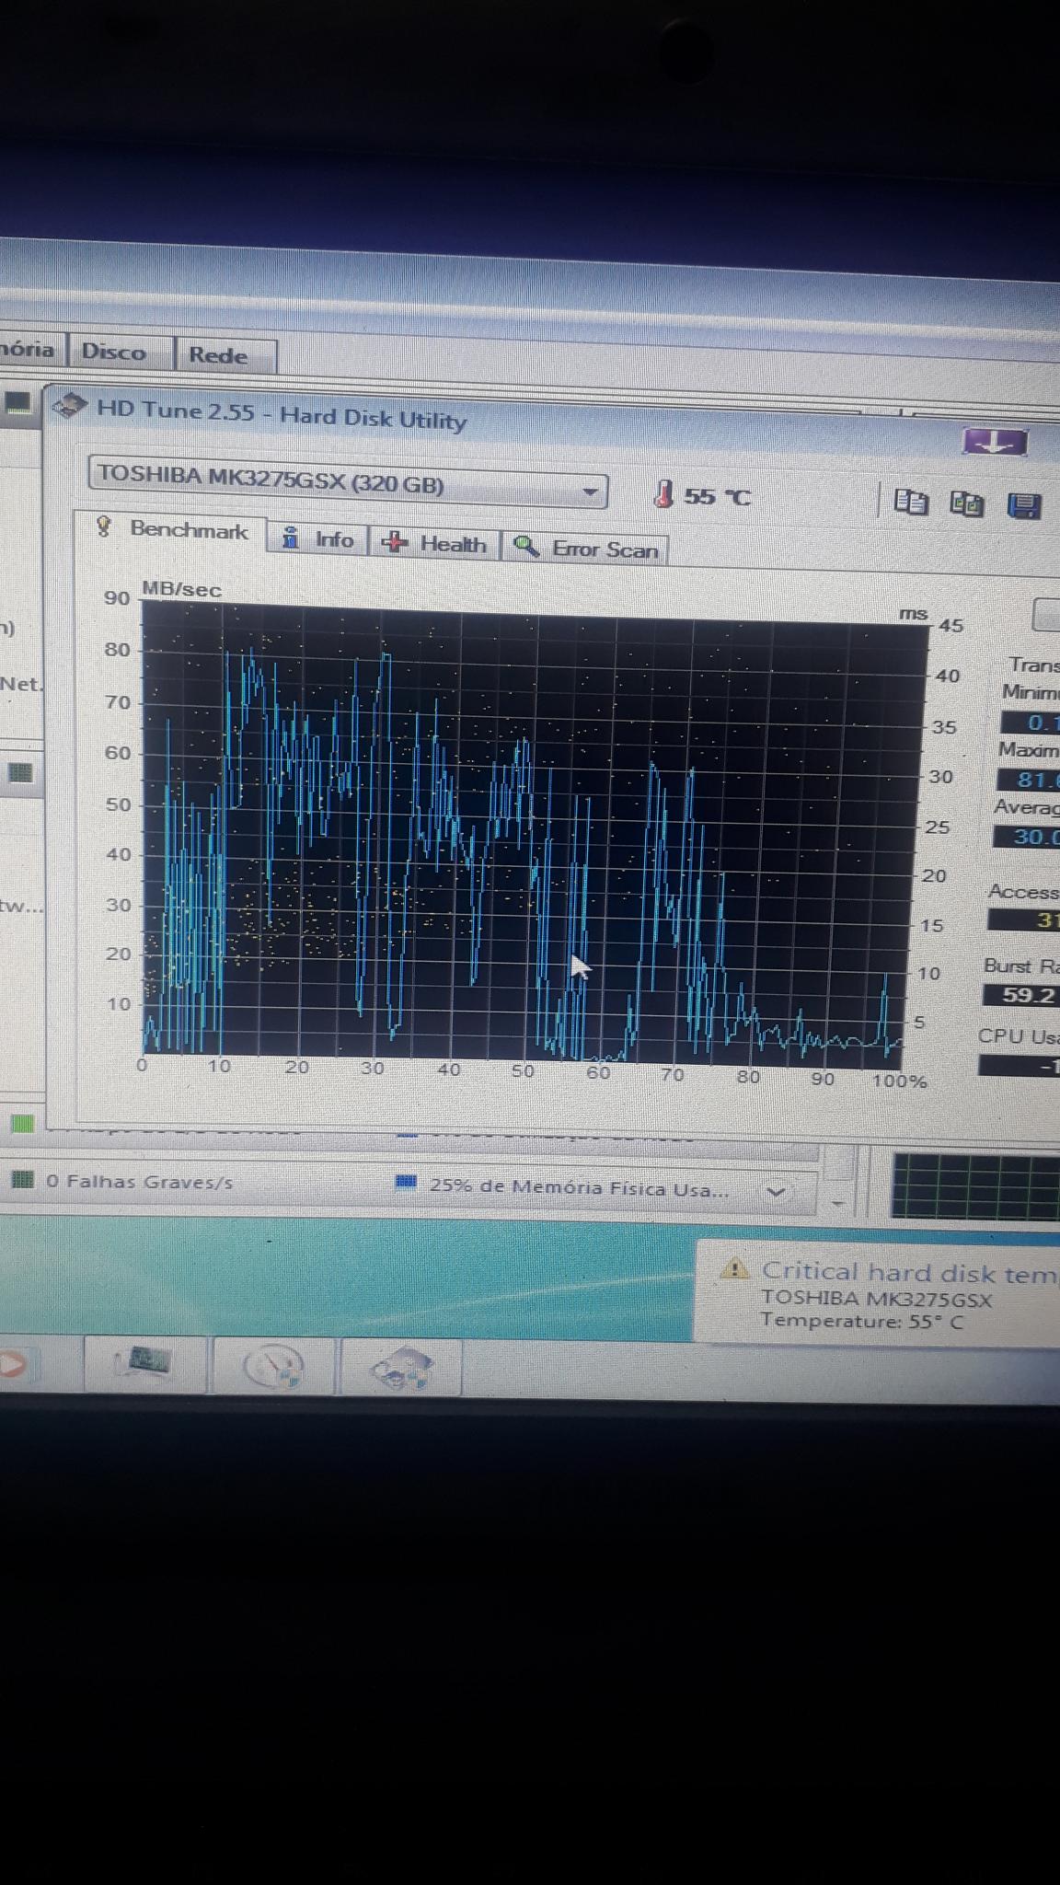Open the Error Scan tab
This screenshot has height=1885, width=1060.
tap(586, 549)
